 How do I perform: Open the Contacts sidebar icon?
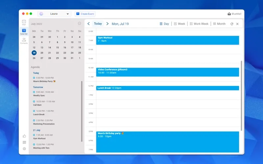point(24,41)
